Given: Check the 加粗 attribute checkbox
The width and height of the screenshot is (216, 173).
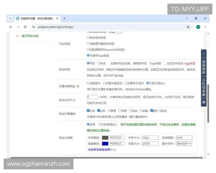Looking at the screenshot, I should (x=141, y=111).
